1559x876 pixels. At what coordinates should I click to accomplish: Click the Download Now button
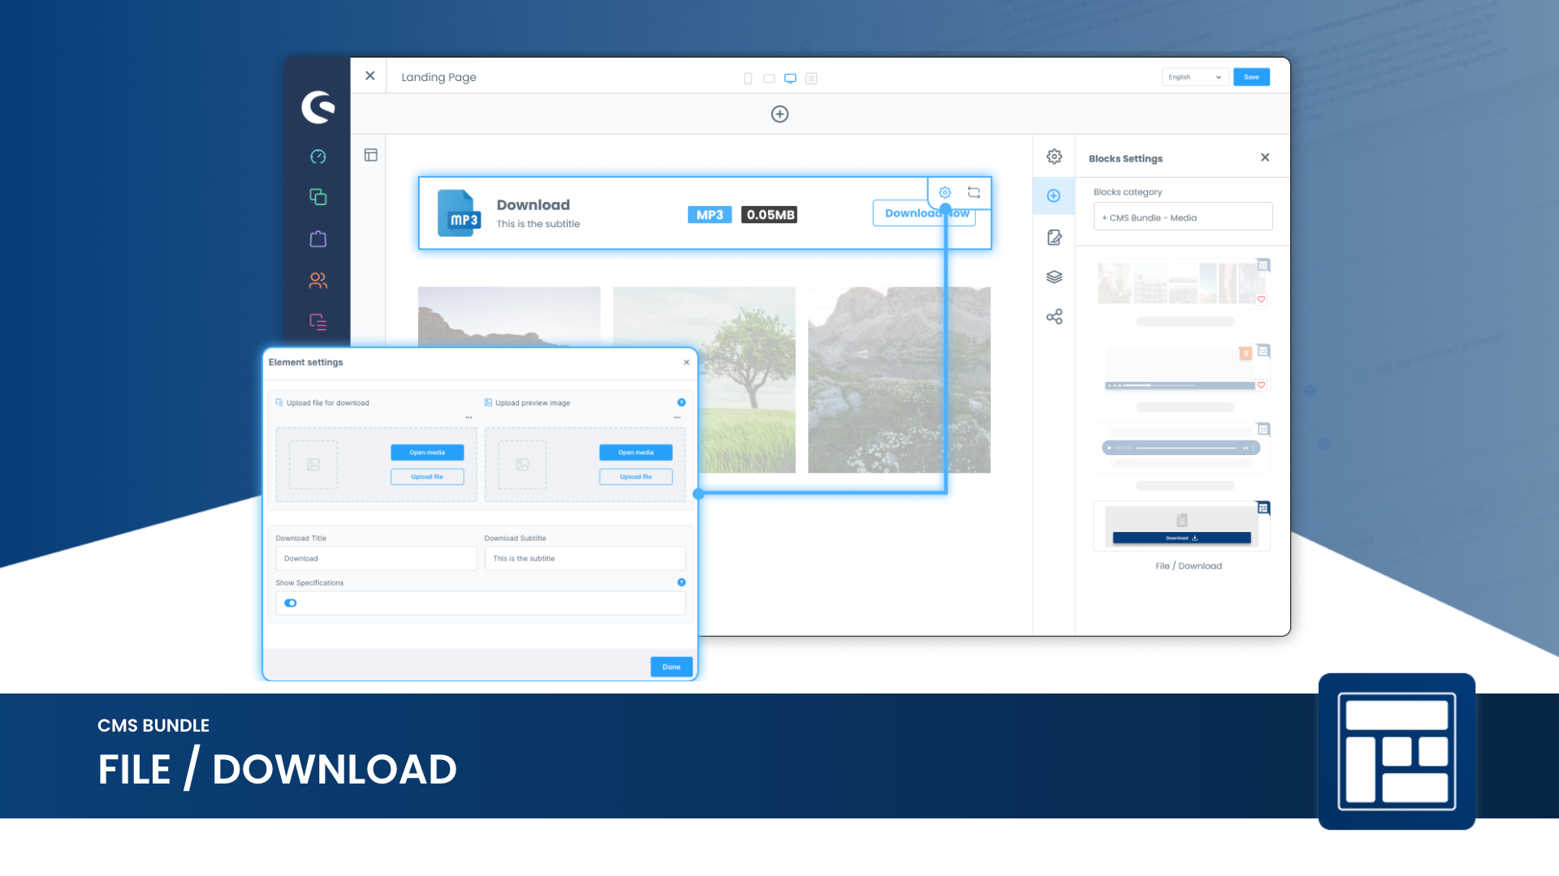(923, 213)
